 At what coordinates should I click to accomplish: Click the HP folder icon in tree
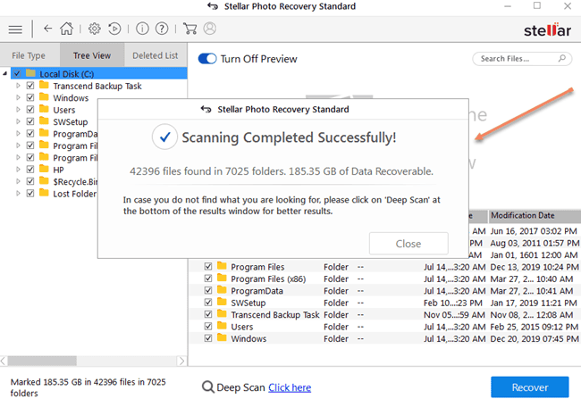coord(44,169)
